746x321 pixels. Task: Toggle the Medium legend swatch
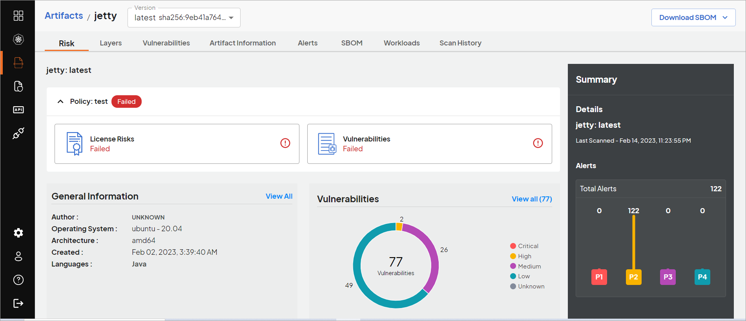513,266
